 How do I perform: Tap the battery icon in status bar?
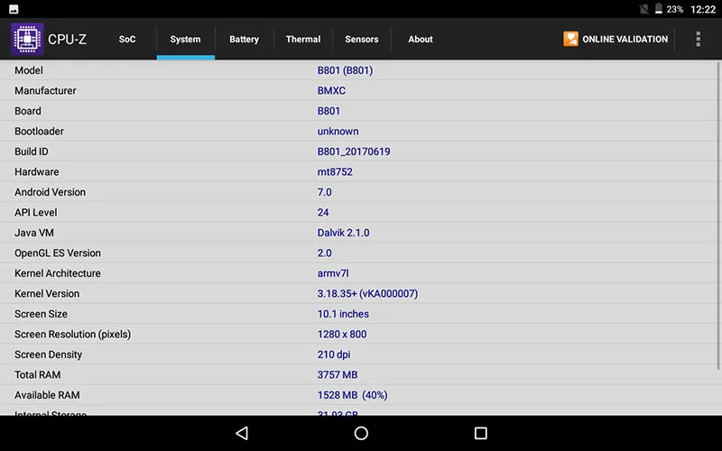[659, 9]
